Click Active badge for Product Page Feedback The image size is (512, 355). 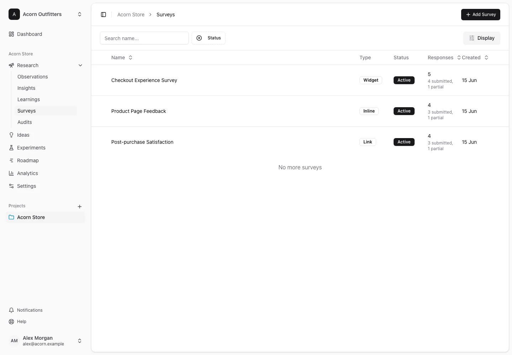(x=404, y=111)
